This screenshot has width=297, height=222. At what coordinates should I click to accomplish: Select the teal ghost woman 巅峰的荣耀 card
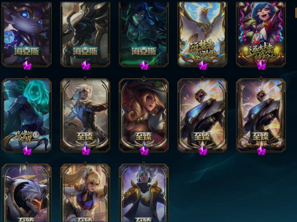pos(26,115)
